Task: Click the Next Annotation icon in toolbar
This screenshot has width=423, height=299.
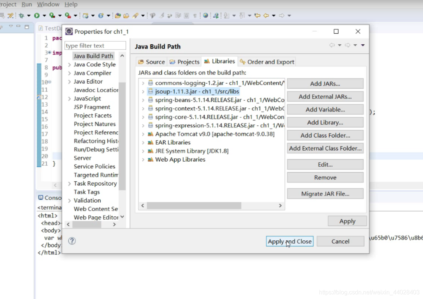Action: (x=226, y=16)
